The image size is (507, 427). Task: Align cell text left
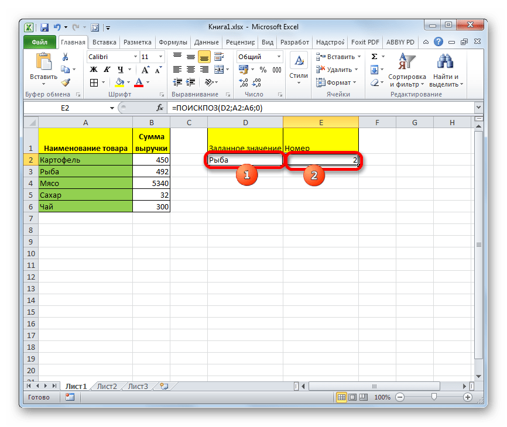(x=177, y=70)
